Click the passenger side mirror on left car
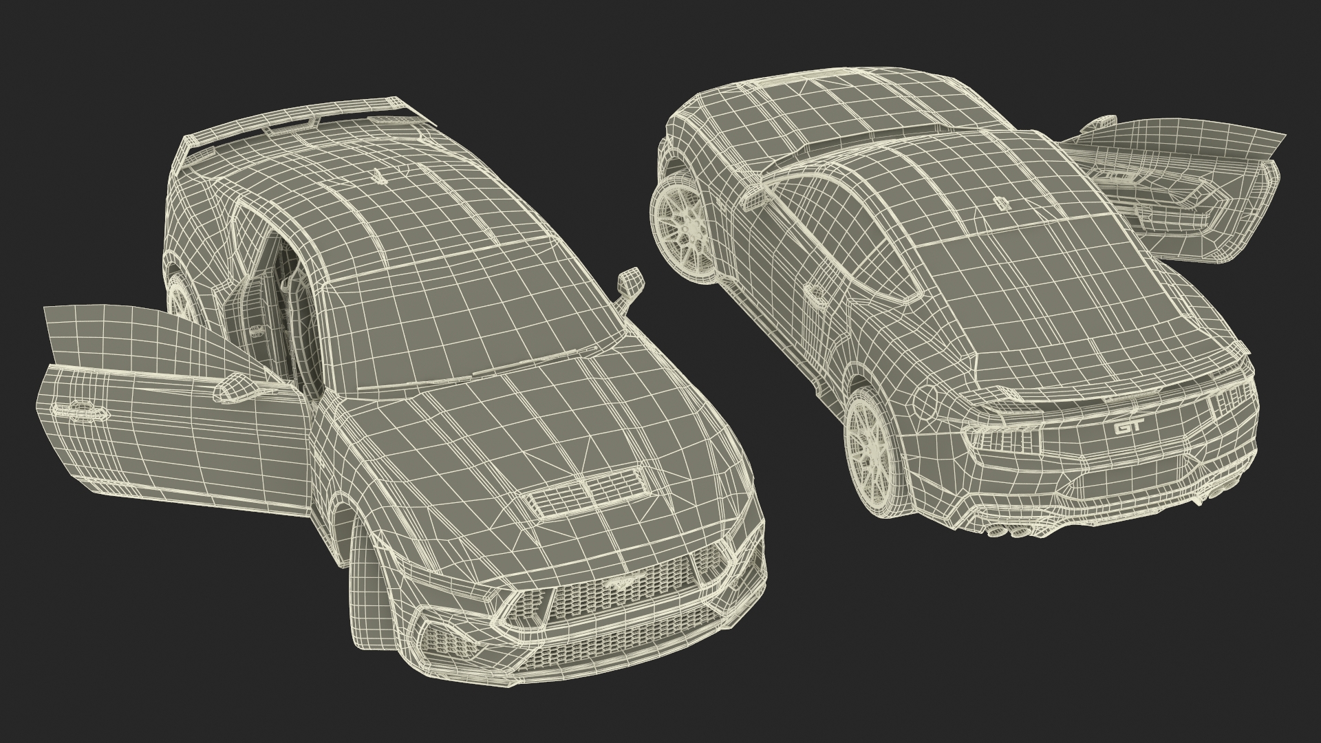The height and width of the screenshot is (743, 1321). coord(630,281)
